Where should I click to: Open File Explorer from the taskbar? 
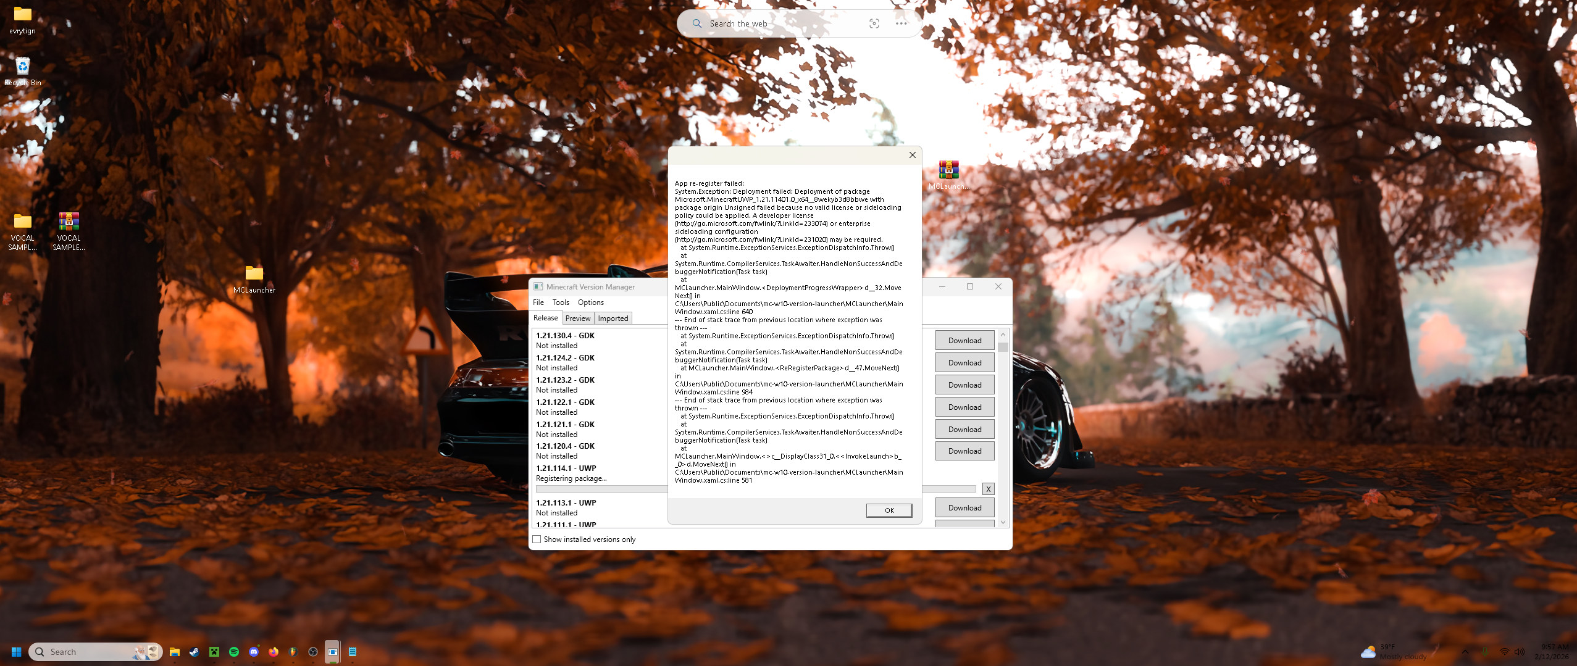[175, 652]
